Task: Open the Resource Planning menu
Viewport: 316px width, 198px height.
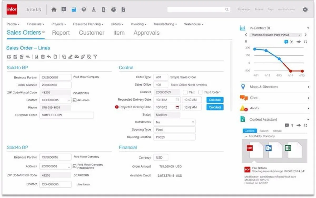Action: click(x=88, y=24)
